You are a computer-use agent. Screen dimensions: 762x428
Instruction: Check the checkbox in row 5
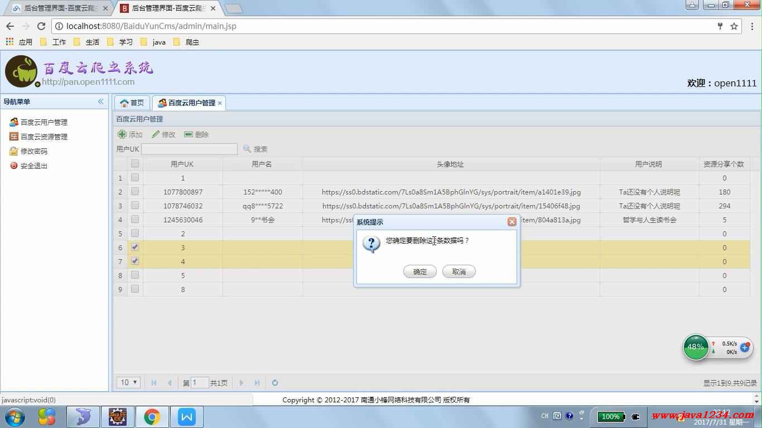click(x=135, y=234)
